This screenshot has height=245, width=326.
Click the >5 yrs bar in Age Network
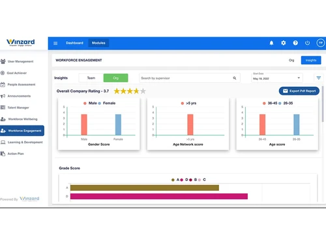(190, 125)
